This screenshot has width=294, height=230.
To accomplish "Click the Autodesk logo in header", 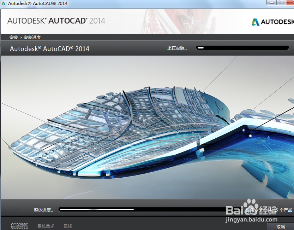I will [272, 22].
